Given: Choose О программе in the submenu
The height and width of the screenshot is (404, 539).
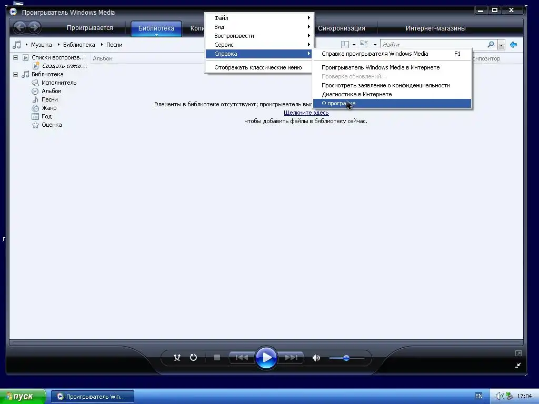Looking at the screenshot, I should click(x=392, y=103).
